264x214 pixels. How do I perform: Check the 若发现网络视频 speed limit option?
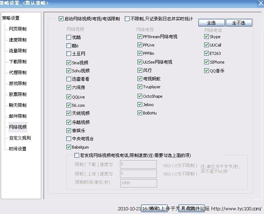click(76, 156)
